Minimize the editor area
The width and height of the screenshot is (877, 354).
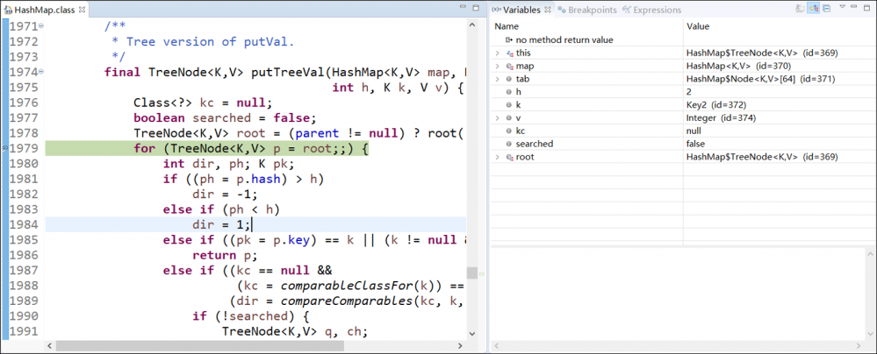[463, 8]
